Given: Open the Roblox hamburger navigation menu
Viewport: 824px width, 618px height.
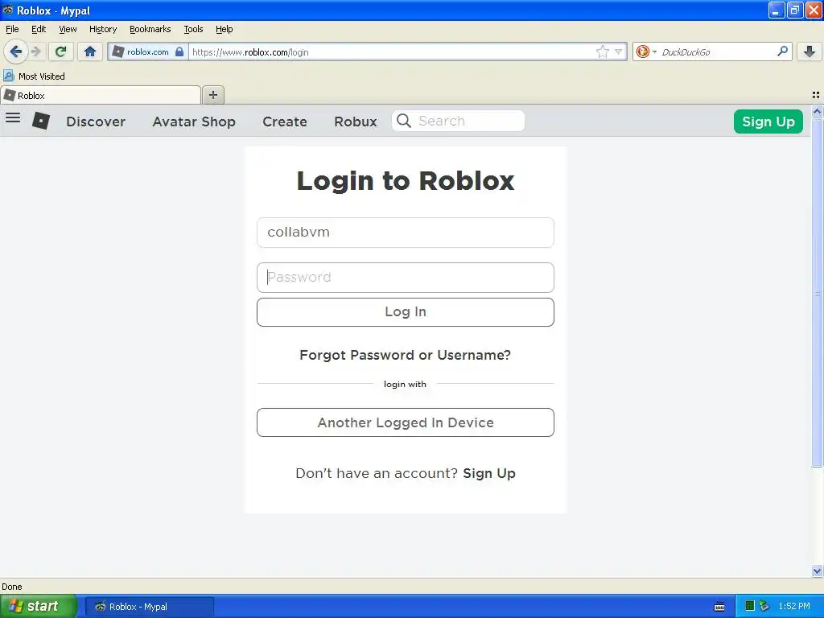Looking at the screenshot, I should click(13, 117).
